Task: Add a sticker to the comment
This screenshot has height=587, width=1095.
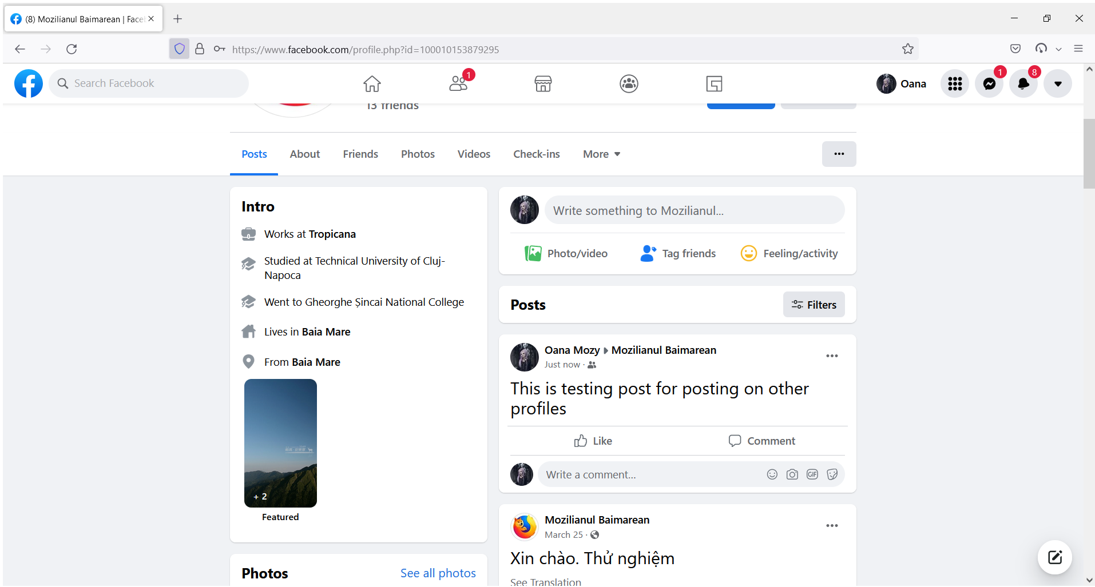Action: [x=832, y=474]
